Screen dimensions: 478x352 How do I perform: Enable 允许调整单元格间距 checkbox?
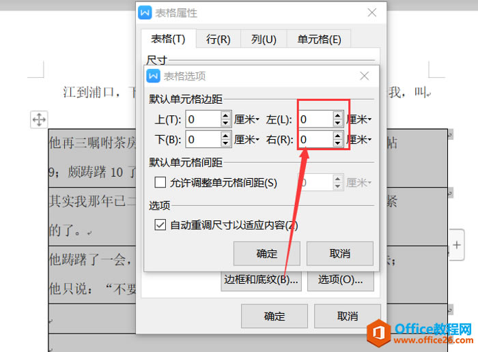160,183
